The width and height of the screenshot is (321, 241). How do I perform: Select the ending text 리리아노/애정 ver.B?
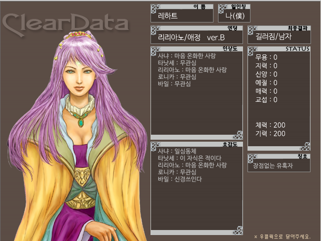tap(191, 37)
